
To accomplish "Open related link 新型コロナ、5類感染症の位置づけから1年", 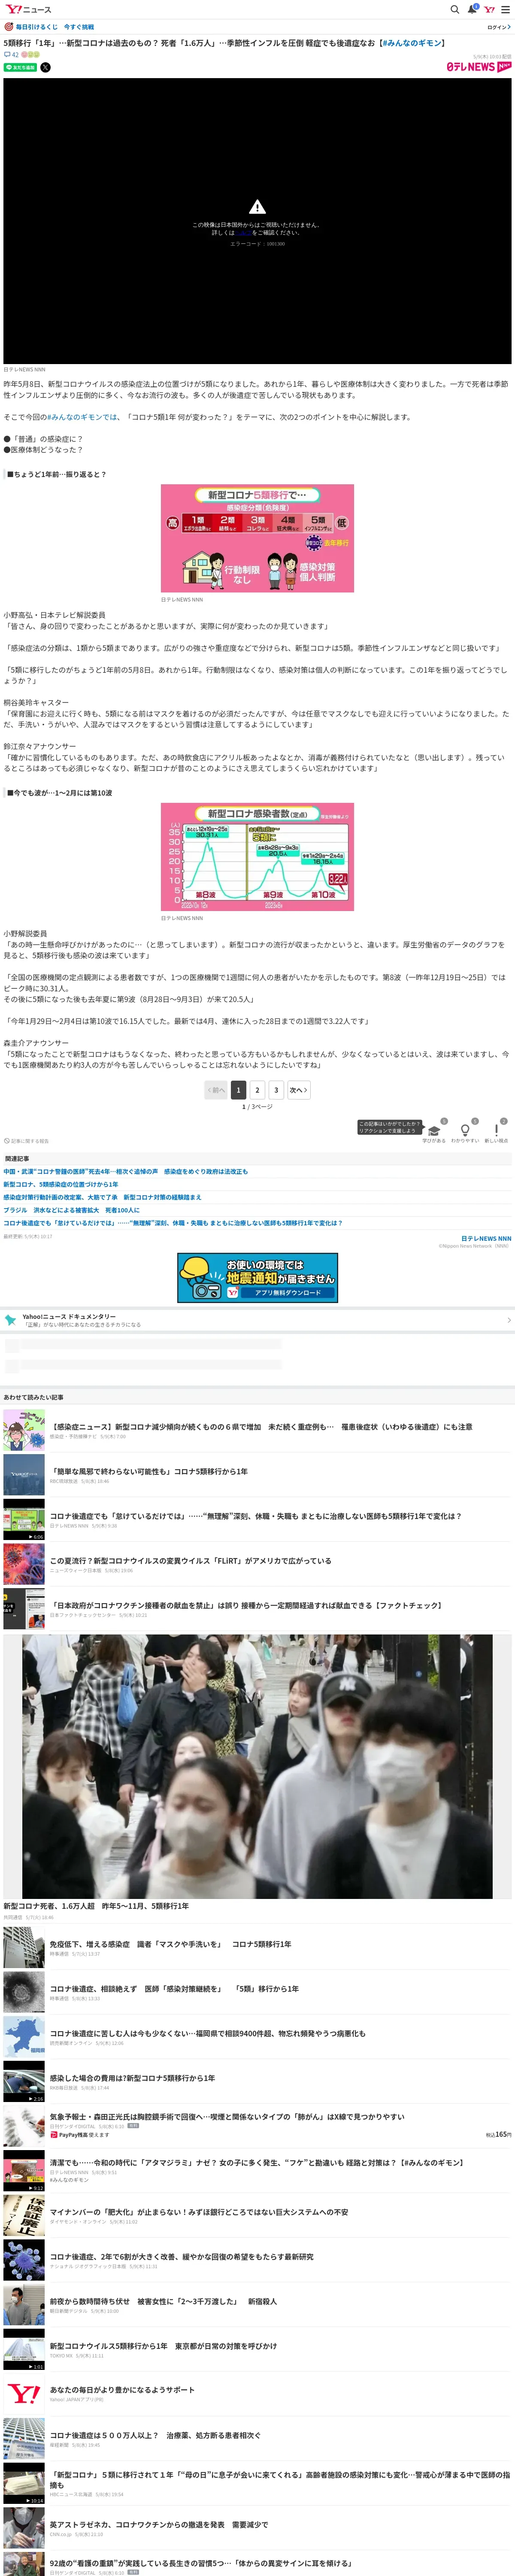I will tap(61, 1184).
